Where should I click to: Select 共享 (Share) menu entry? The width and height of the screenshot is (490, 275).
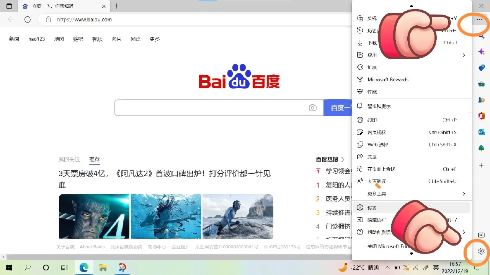412,157
